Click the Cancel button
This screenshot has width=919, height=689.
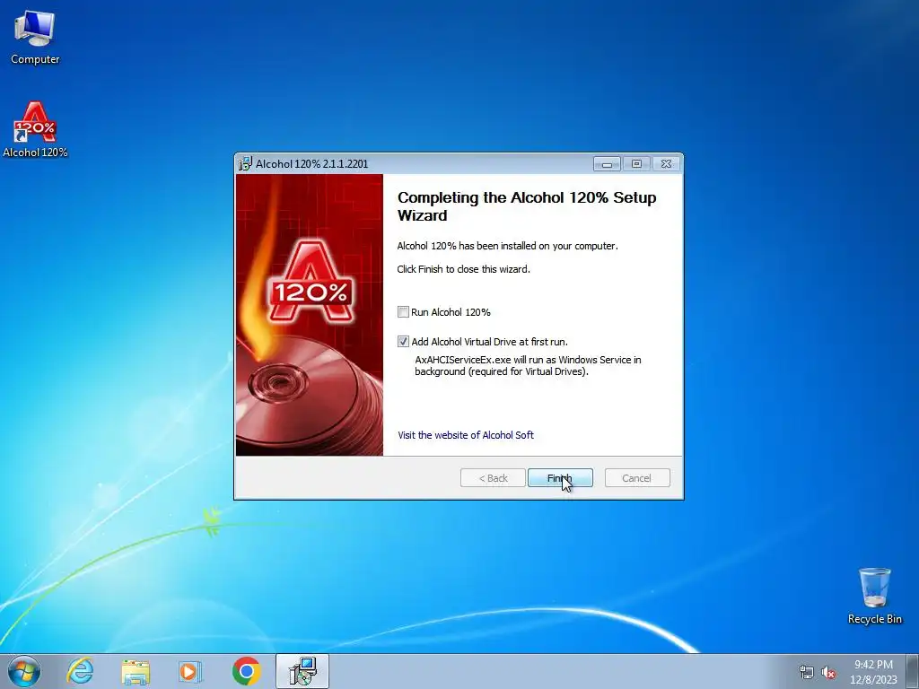click(637, 478)
